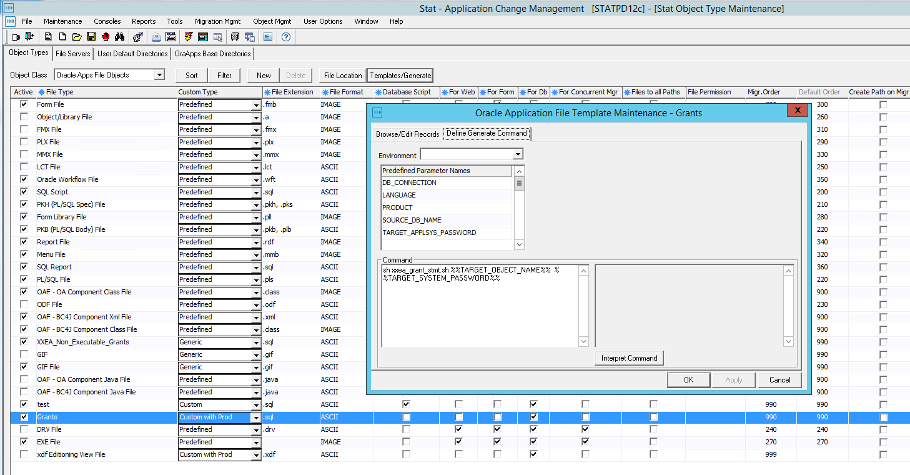910x475 pixels.
Task: Click the table with documents toolbar icon
Action: [x=250, y=37]
